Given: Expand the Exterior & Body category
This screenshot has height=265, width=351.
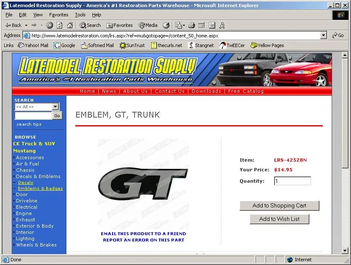Looking at the screenshot, I should tap(35, 226).
